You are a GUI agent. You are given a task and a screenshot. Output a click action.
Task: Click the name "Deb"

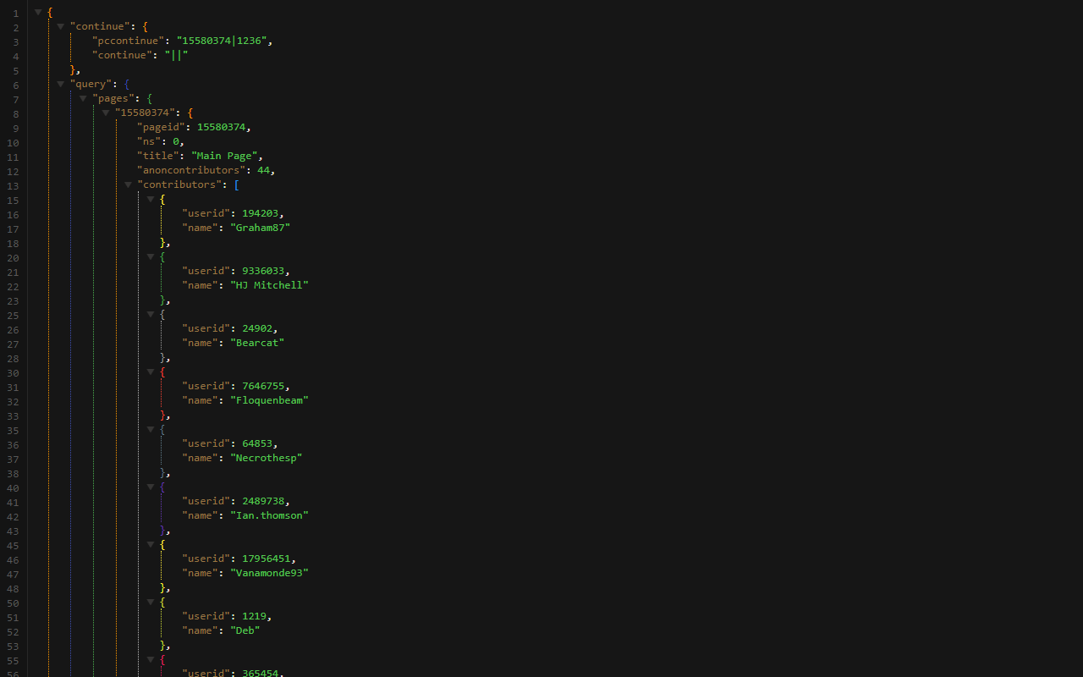(245, 630)
